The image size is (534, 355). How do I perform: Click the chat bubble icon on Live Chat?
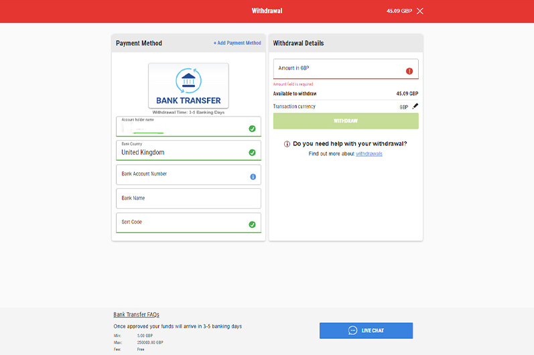[x=352, y=331]
